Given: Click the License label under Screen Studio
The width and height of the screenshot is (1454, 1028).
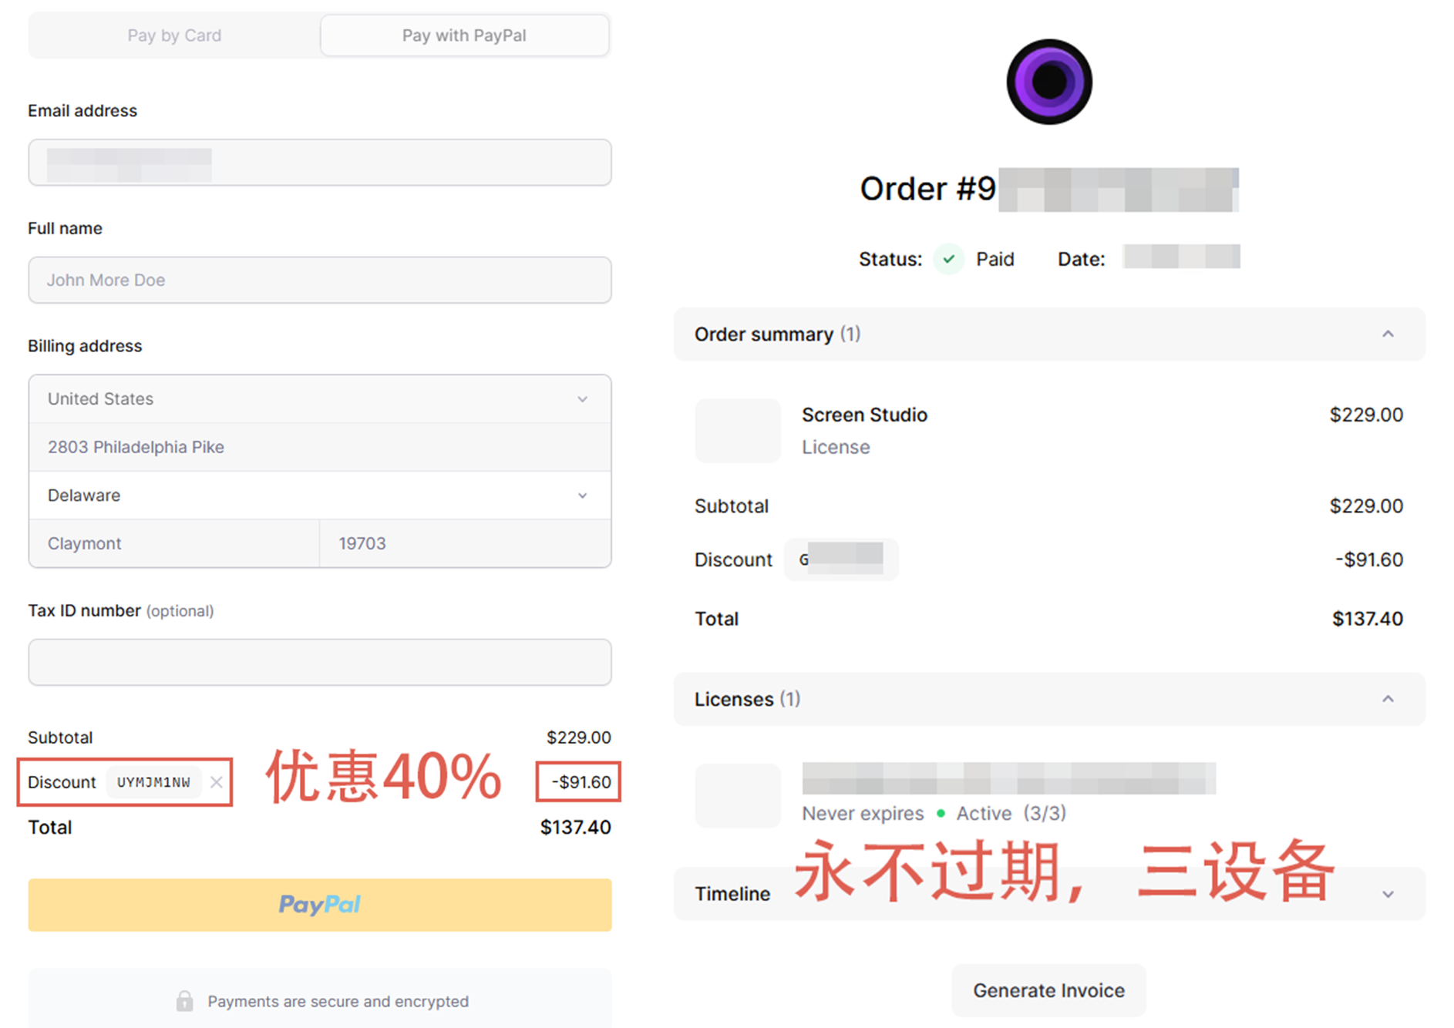Looking at the screenshot, I should pyautogui.click(x=836, y=447).
